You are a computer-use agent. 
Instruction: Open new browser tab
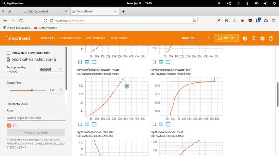coord(123,11)
